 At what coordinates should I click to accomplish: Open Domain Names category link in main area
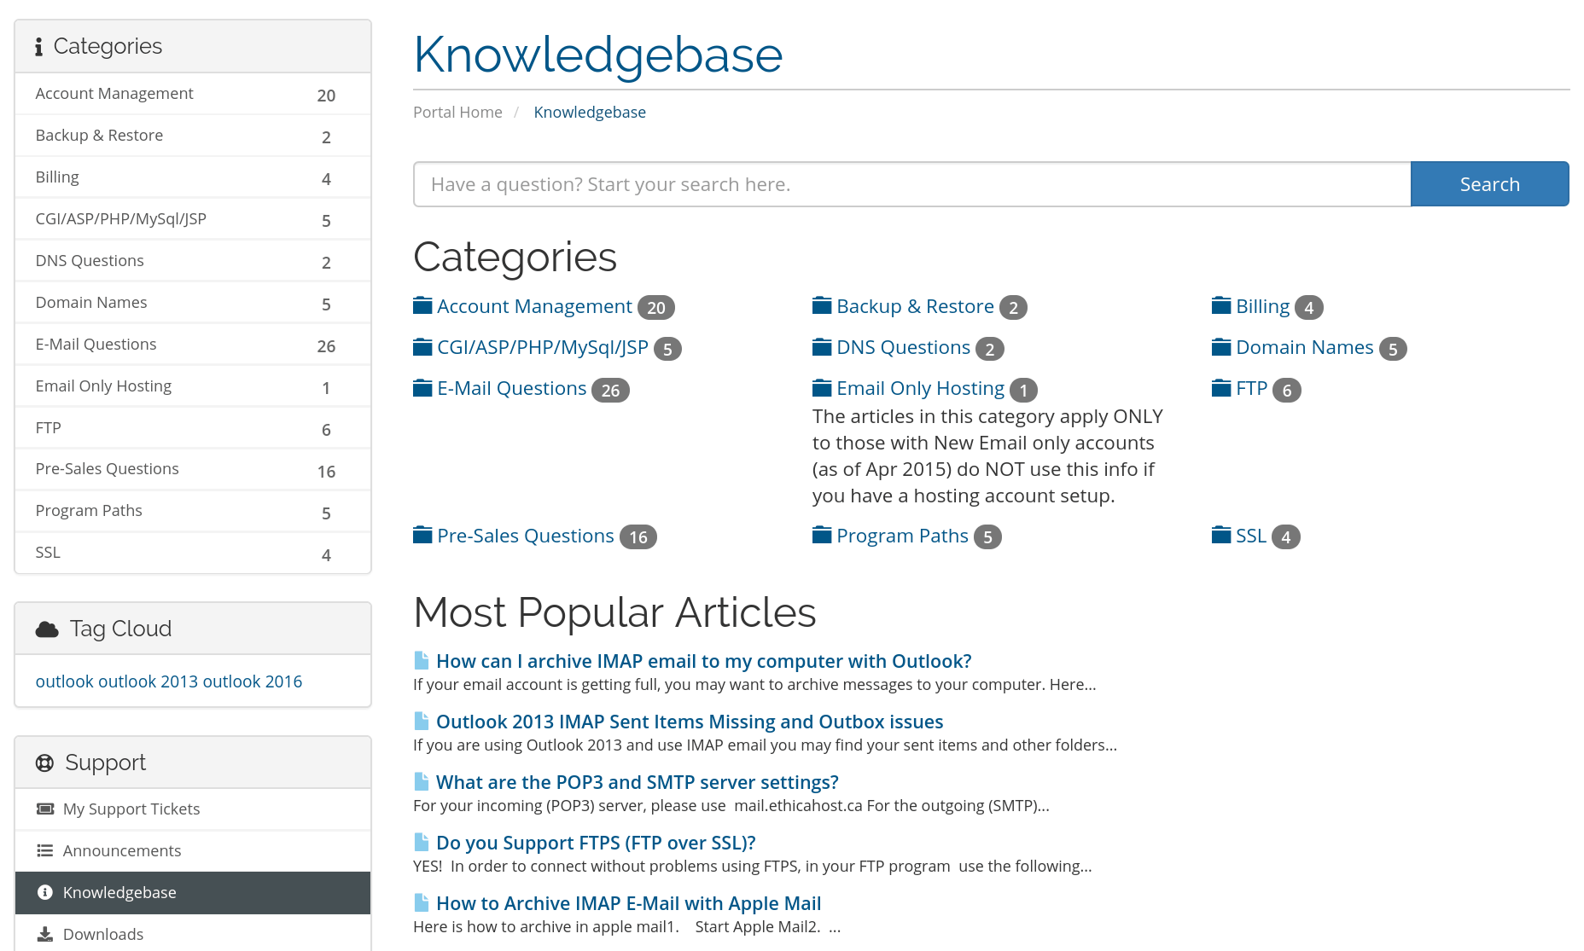(1305, 347)
